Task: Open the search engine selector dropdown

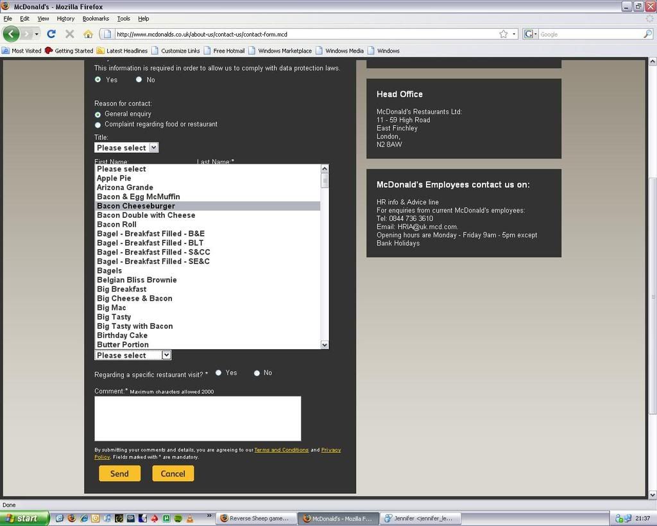Action: [531, 34]
